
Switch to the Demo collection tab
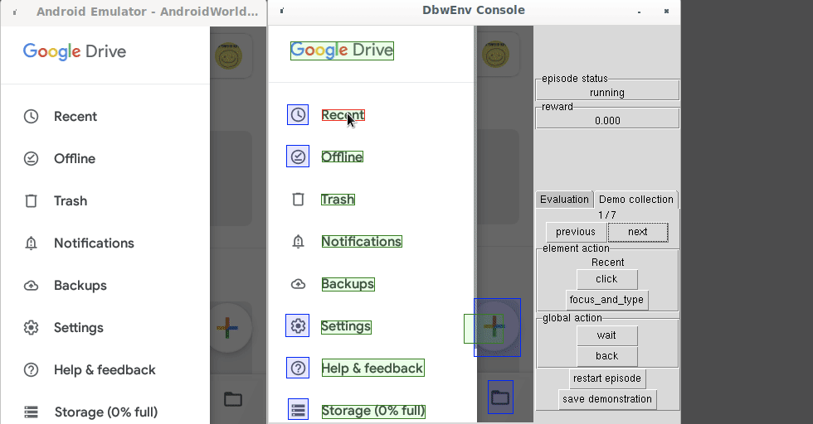pos(635,200)
